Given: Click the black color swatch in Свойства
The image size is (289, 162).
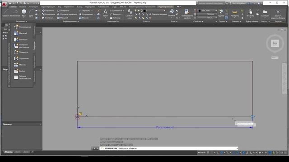Looking at the screenshot, I should [200, 11].
